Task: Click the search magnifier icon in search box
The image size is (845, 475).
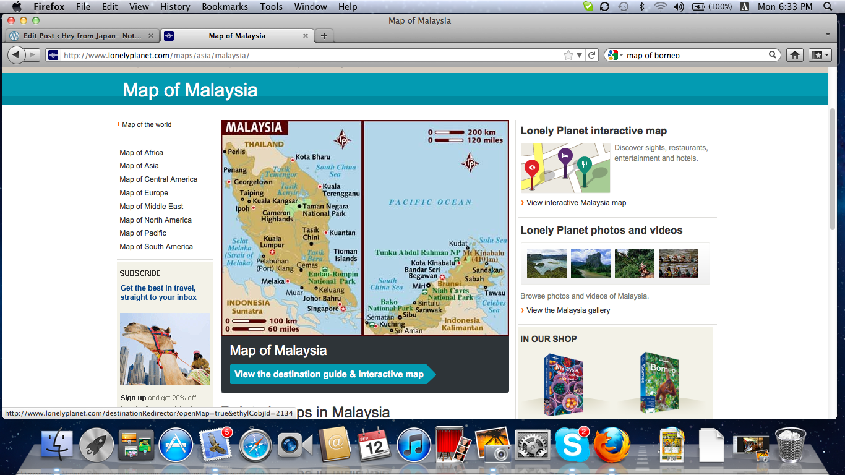Action: [773, 55]
